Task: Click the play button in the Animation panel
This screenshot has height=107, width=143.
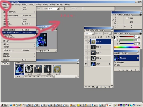Action: click(34, 76)
